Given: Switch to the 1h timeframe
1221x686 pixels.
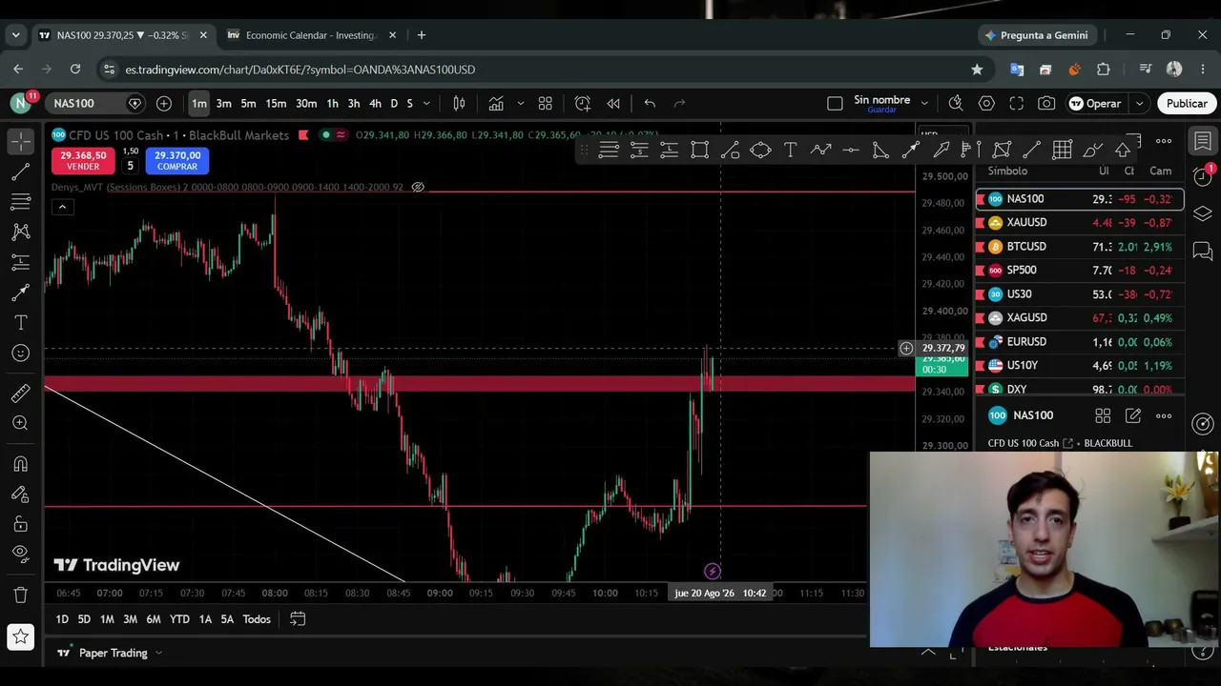Looking at the screenshot, I should (x=332, y=103).
